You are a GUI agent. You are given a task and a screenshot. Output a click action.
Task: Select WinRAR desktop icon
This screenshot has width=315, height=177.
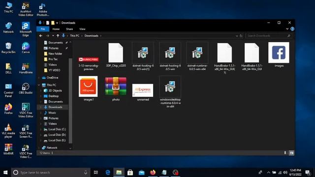coord(8,149)
